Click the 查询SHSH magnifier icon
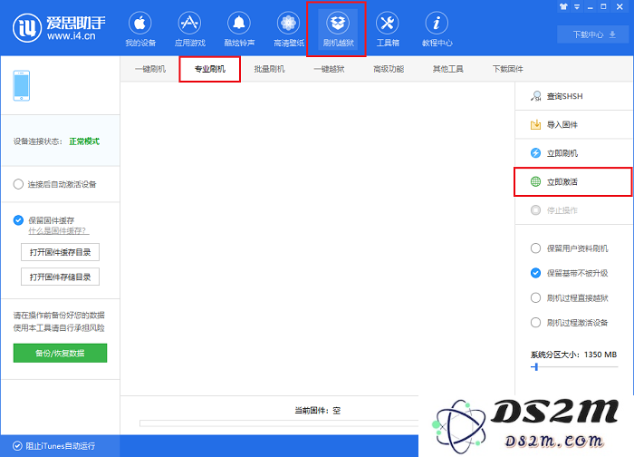Image resolution: width=634 pixels, height=457 pixels. 535,96
